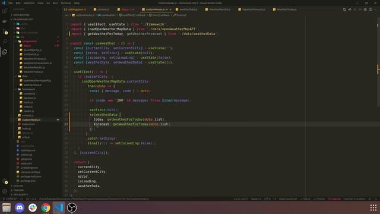Click the notifications bell in status bar
380x214 pixels.
(x=376, y=199)
